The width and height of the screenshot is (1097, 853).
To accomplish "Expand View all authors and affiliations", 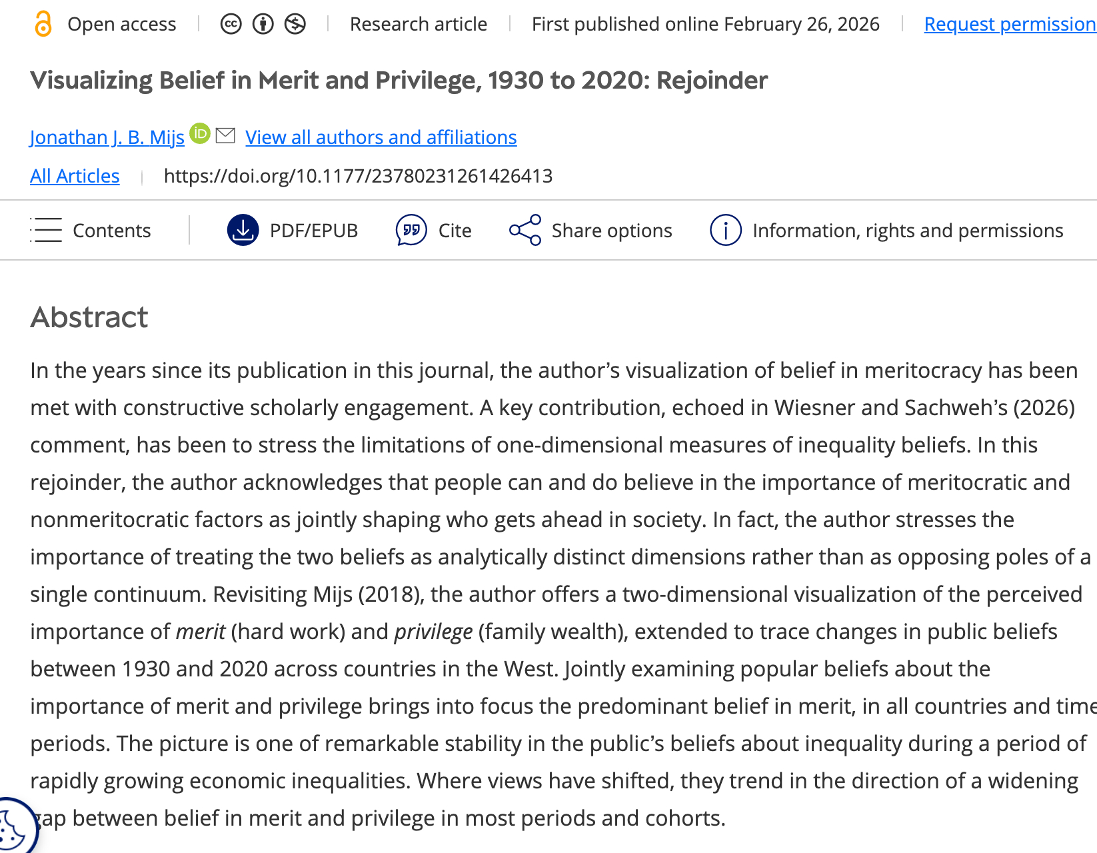I will (381, 137).
